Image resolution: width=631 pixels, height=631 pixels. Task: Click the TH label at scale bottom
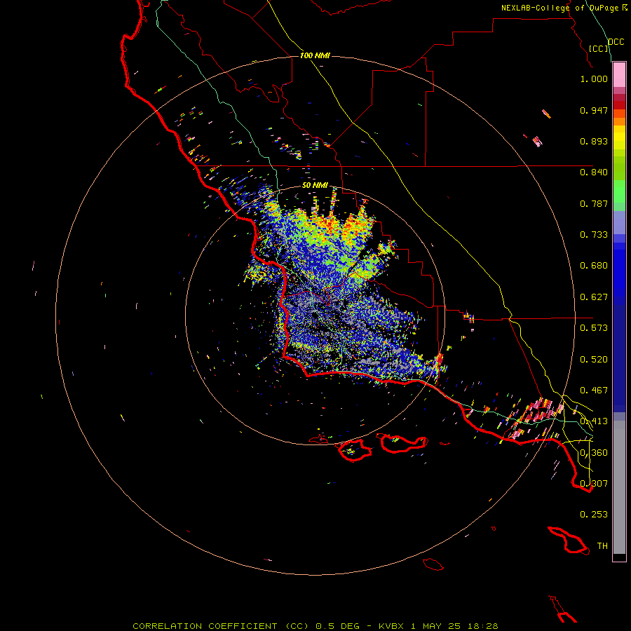pyautogui.click(x=602, y=546)
